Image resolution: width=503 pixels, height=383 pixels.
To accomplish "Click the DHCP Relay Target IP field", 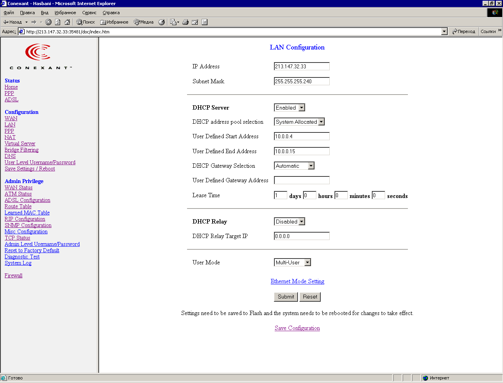I will pos(302,236).
